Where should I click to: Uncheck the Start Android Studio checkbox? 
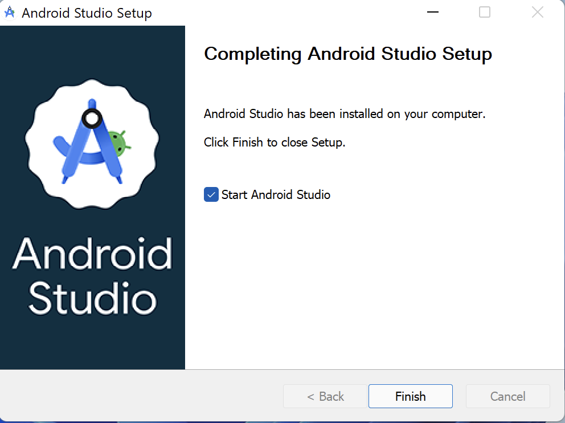coord(211,195)
